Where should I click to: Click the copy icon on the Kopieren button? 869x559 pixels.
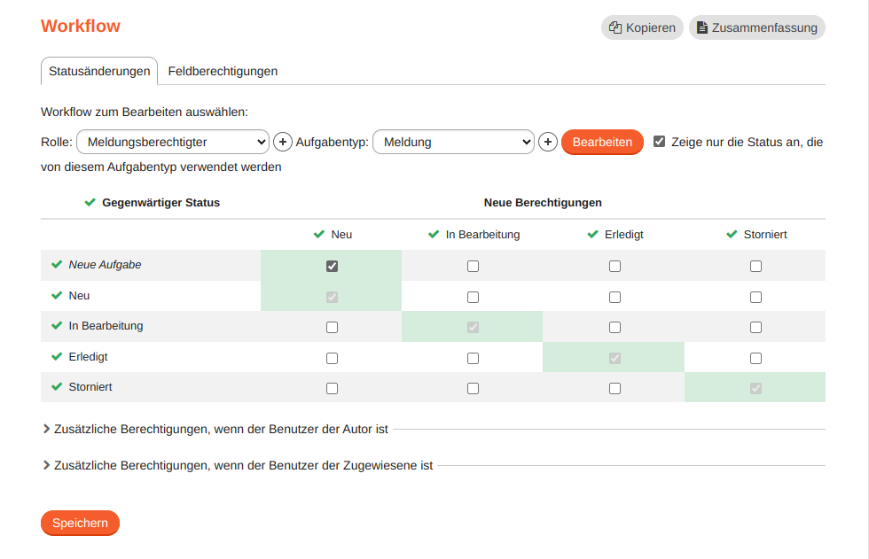pos(614,27)
